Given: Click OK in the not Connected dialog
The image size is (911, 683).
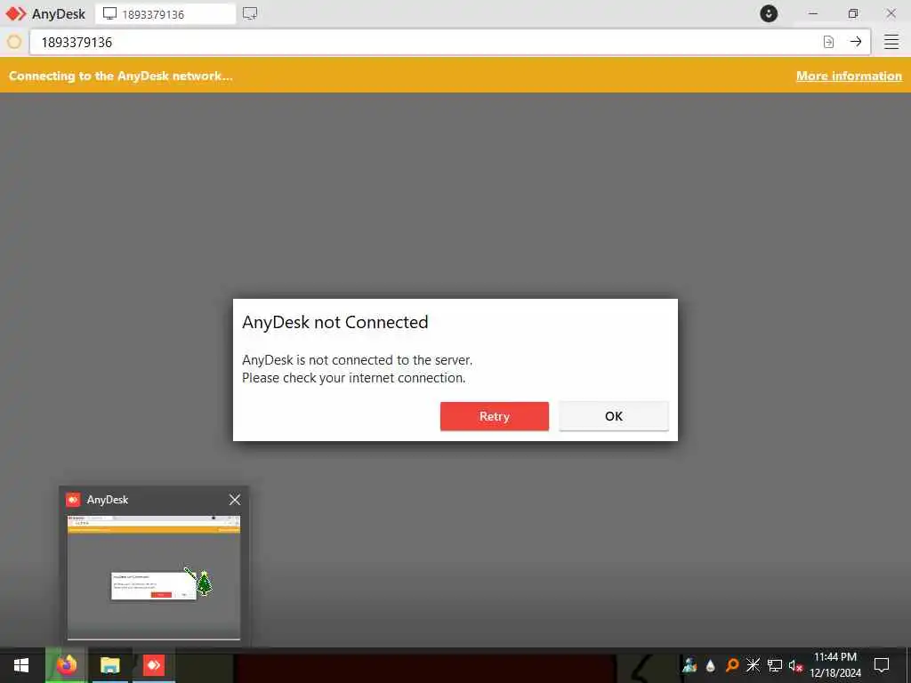Looking at the screenshot, I should point(614,416).
